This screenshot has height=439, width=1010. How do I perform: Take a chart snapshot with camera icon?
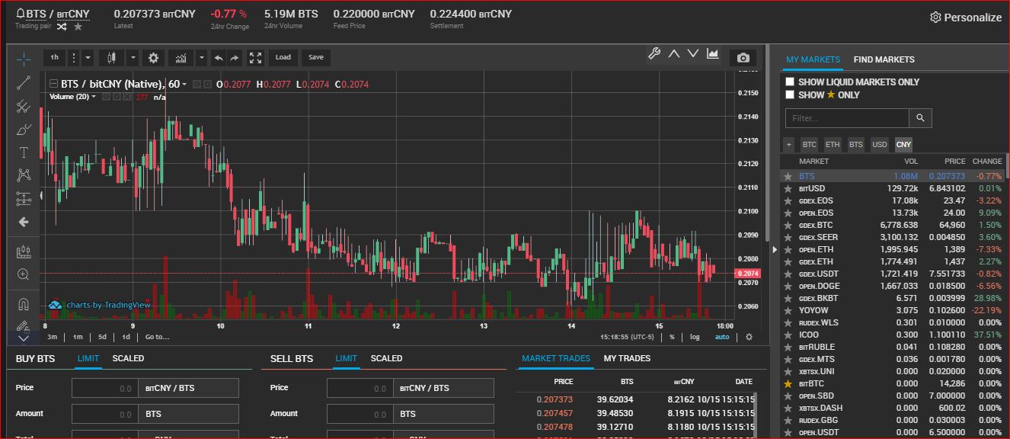(743, 57)
